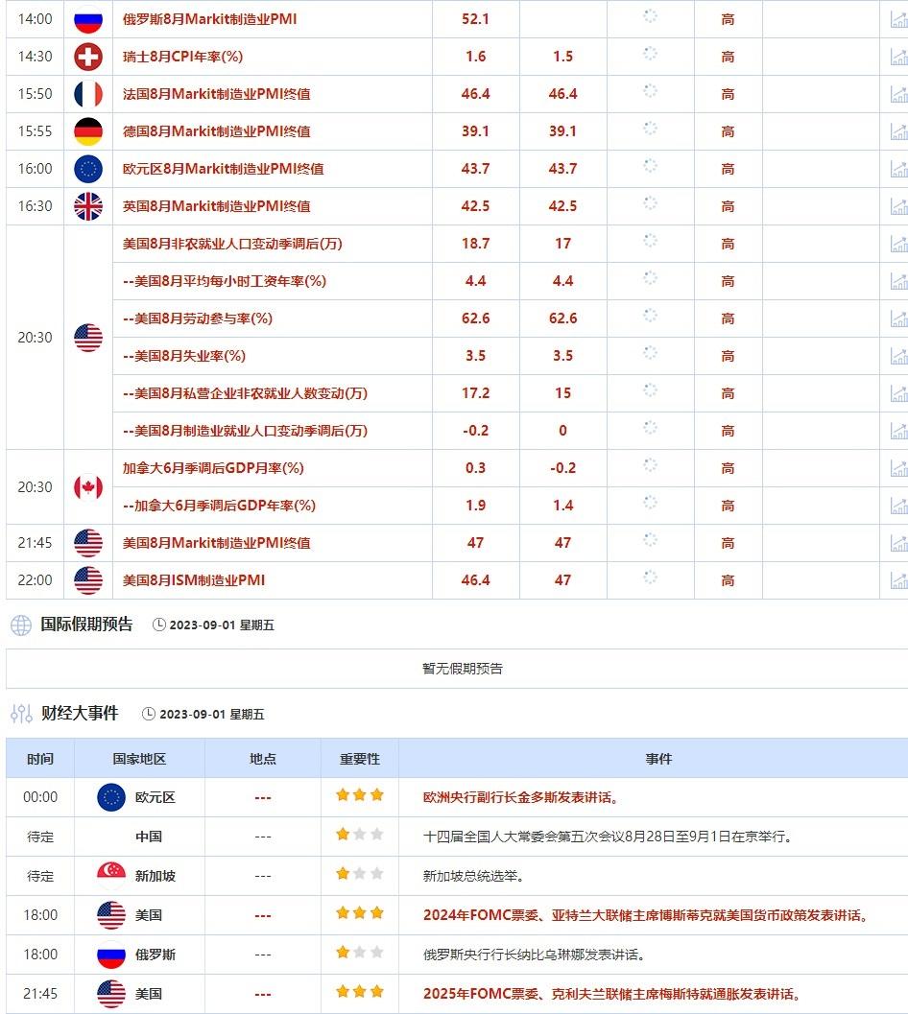The image size is (908, 1014).
Task: Click the chart icon beside 瑞士8月CPI年率
Action: pos(898,56)
